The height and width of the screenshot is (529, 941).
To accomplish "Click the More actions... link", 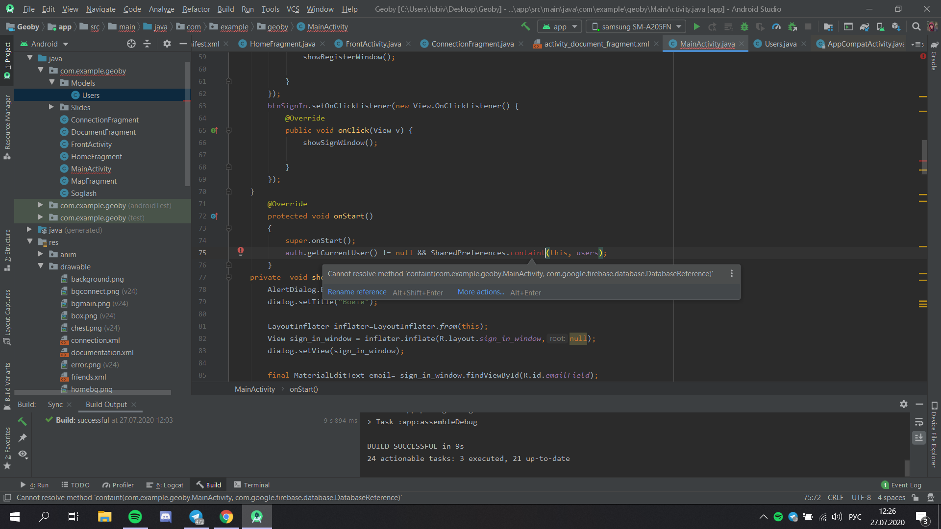I will coord(481,292).
